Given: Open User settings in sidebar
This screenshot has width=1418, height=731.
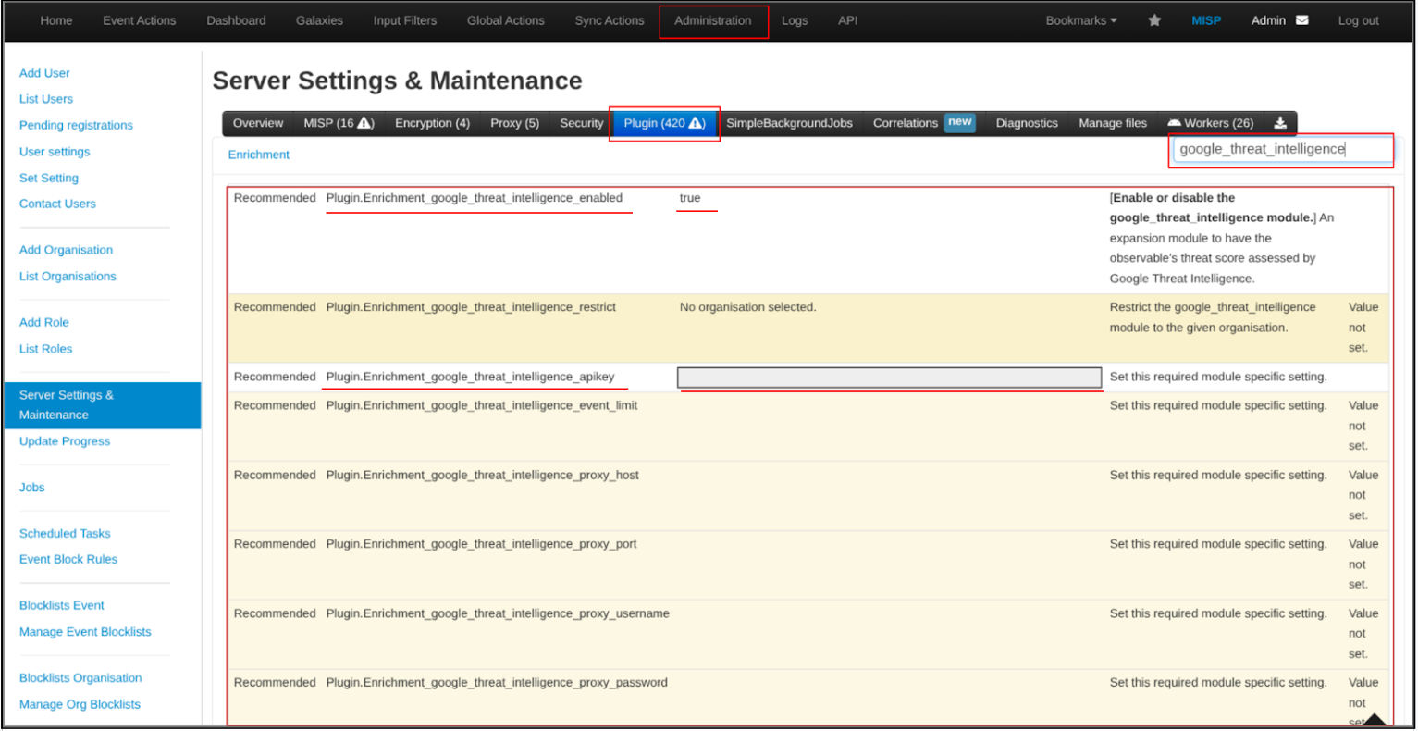Looking at the screenshot, I should click(x=55, y=152).
